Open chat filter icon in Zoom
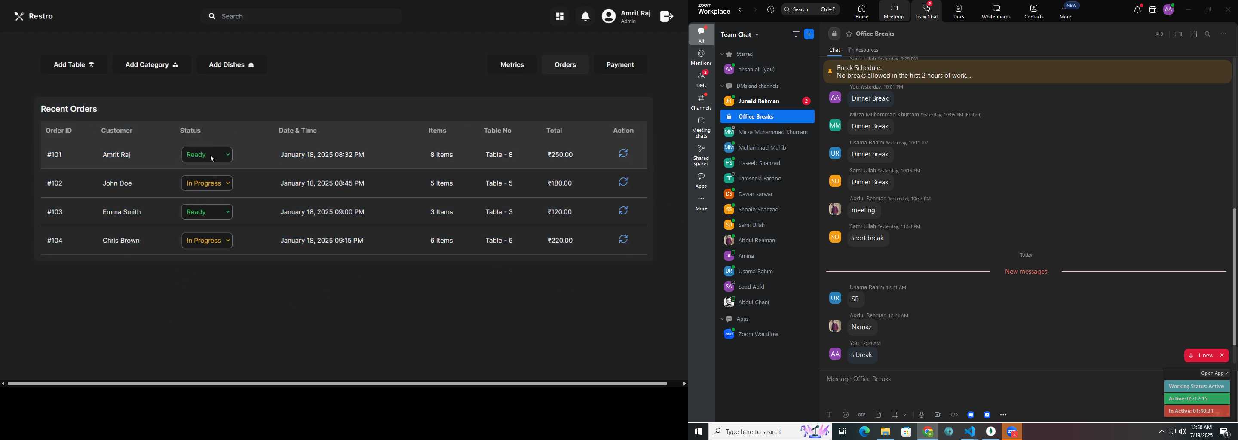Screen dimensions: 1238x440 (796, 34)
